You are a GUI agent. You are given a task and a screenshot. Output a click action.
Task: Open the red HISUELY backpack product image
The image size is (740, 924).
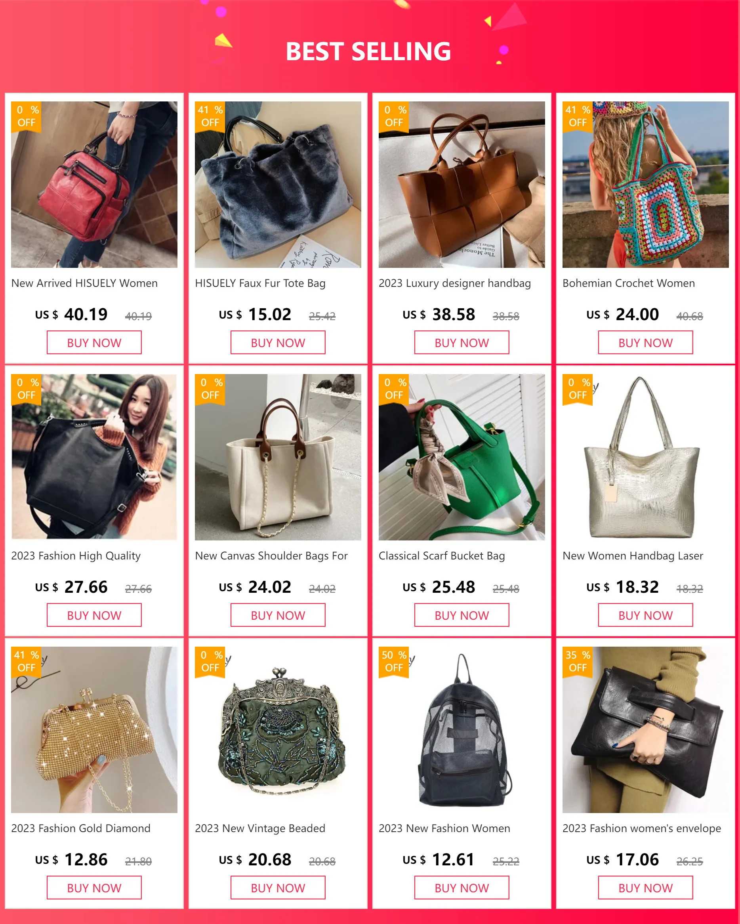coord(94,185)
